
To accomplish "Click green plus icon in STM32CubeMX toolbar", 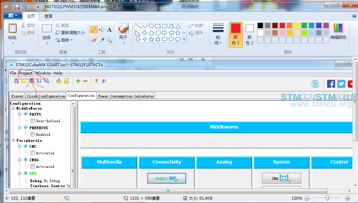I will point(78,81).
